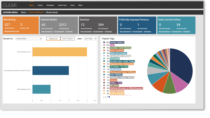The image size is (210, 118).
Task: Click the Sanction Violations legend dot
Action: 104,42
